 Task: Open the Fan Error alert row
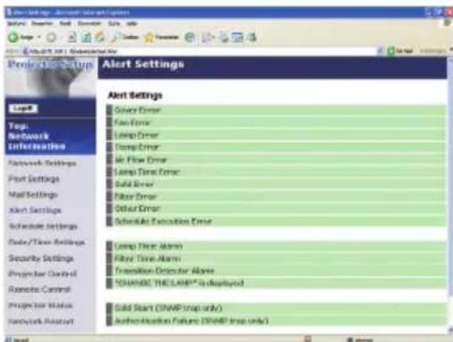277,123
